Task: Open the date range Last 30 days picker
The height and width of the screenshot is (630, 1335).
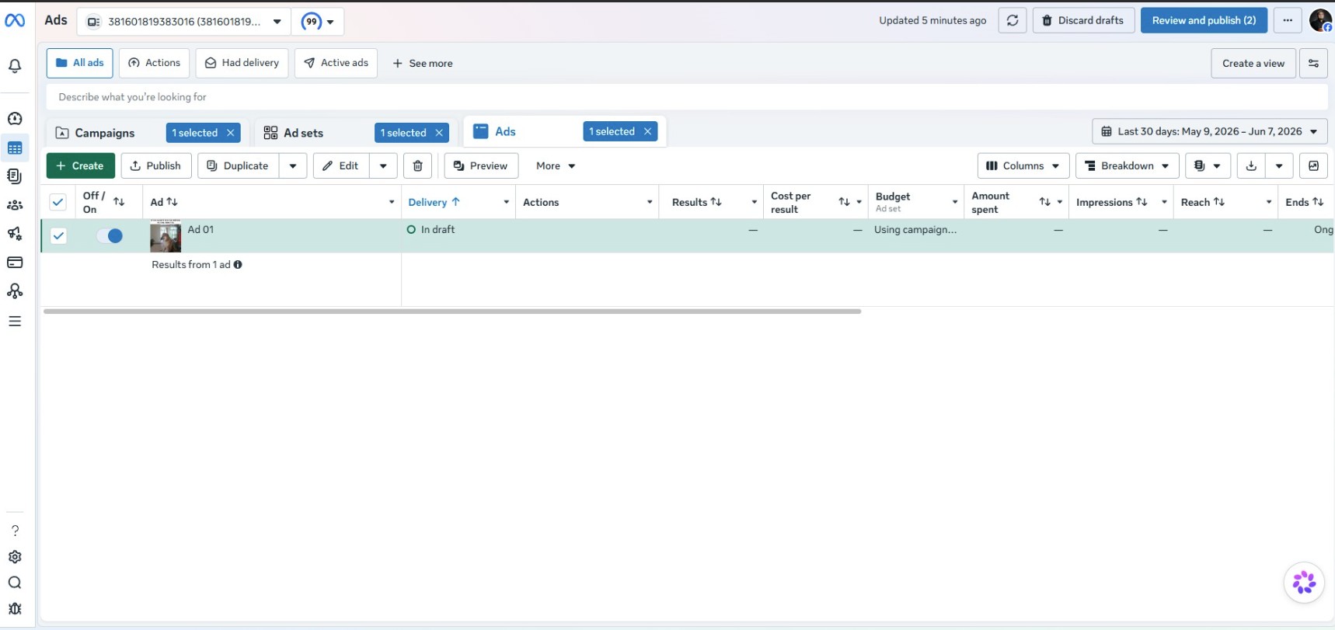Action: (x=1209, y=131)
